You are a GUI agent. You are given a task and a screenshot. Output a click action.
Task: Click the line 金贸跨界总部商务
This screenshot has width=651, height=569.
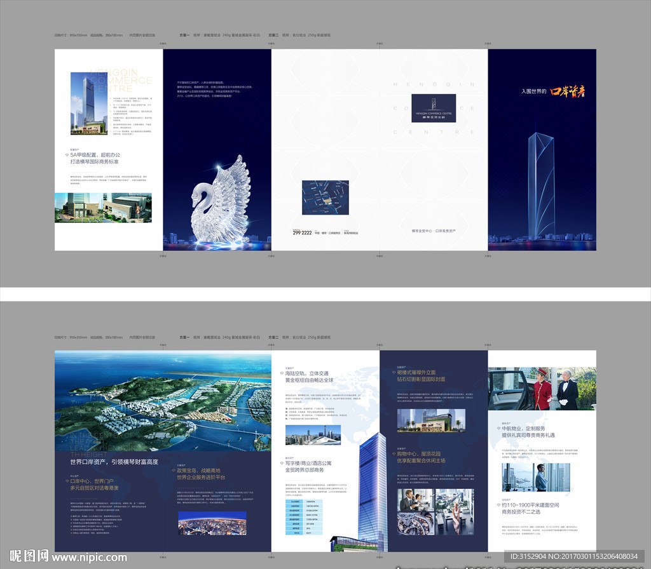click(305, 470)
